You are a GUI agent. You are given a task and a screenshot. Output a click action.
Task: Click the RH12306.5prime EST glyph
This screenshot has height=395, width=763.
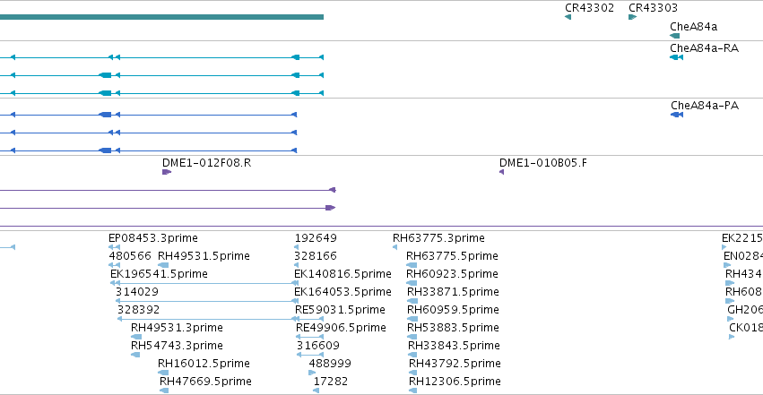tap(413, 391)
